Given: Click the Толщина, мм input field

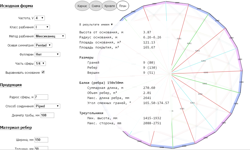Looking at the screenshot, I should (41, 148).
